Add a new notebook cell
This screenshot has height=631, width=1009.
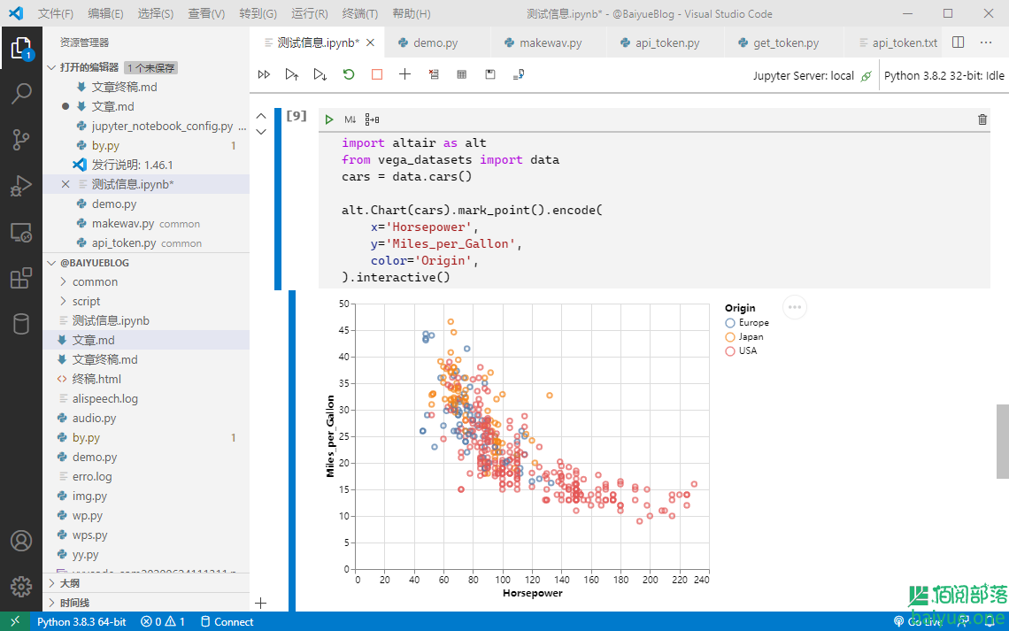tap(404, 74)
